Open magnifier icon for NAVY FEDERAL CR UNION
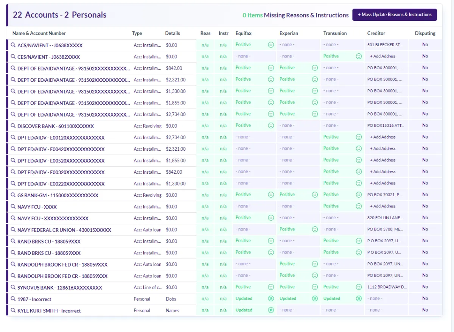 click(x=13, y=230)
